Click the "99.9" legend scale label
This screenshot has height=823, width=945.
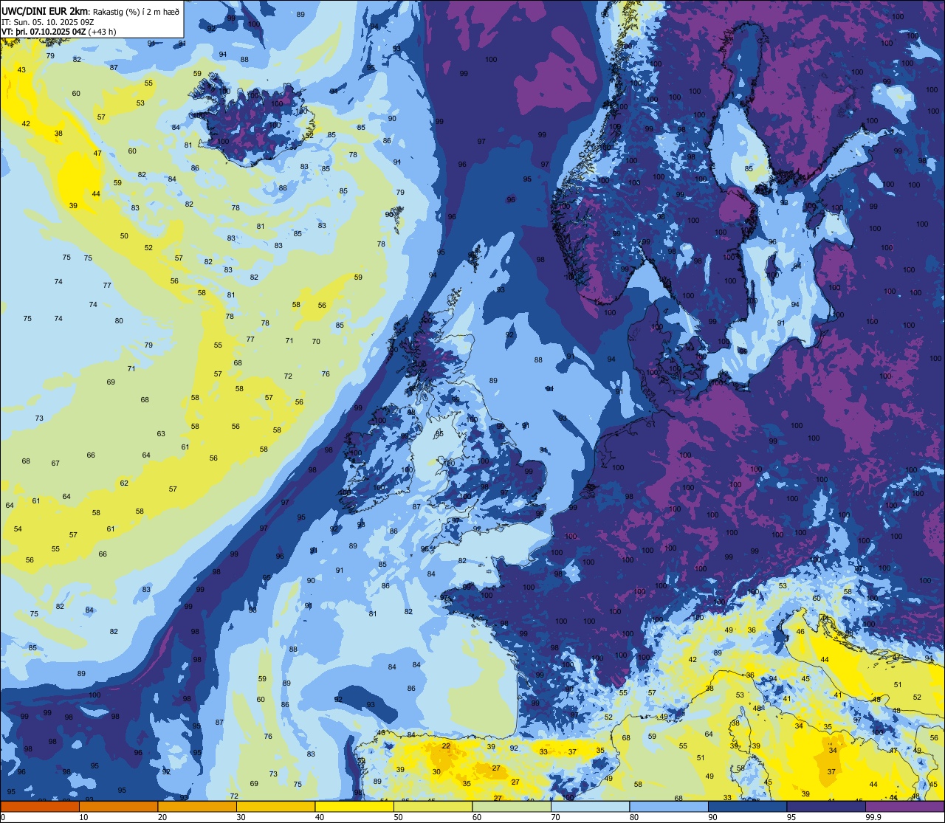coord(873,817)
